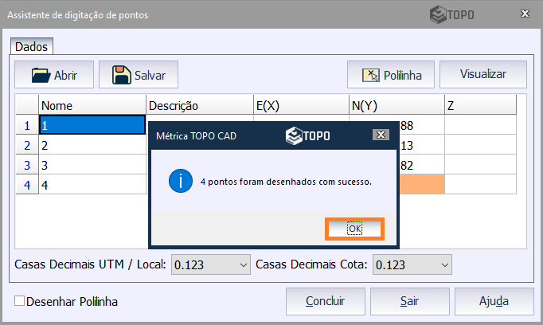The image size is (543, 325).
Task: Close the Métrica TOPO CAD message dialog
Action: [381, 135]
